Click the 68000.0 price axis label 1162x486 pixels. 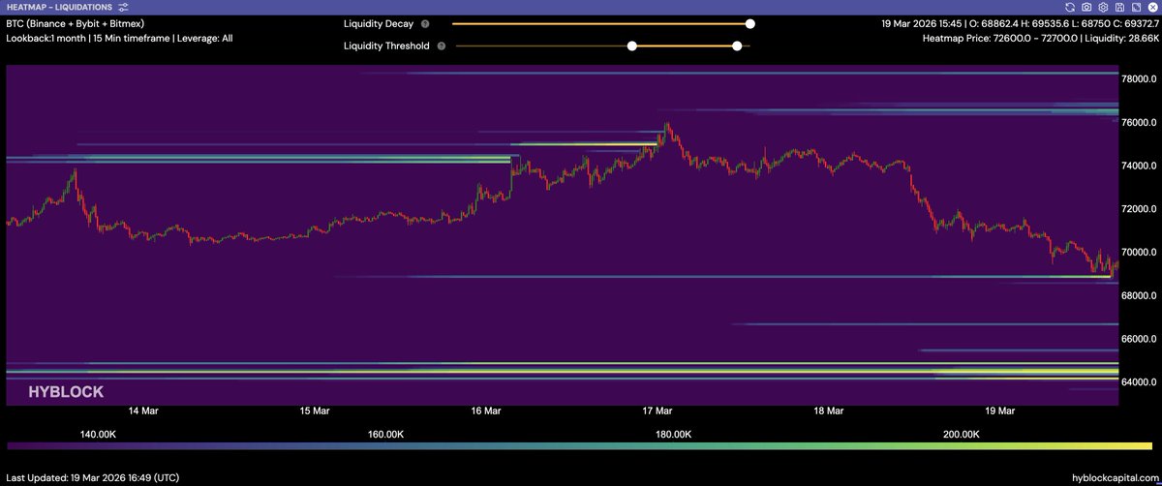1139,296
